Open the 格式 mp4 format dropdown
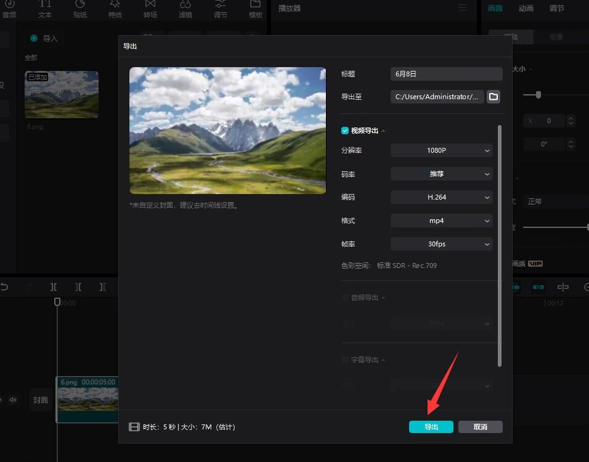The image size is (589, 462). (441, 221)
